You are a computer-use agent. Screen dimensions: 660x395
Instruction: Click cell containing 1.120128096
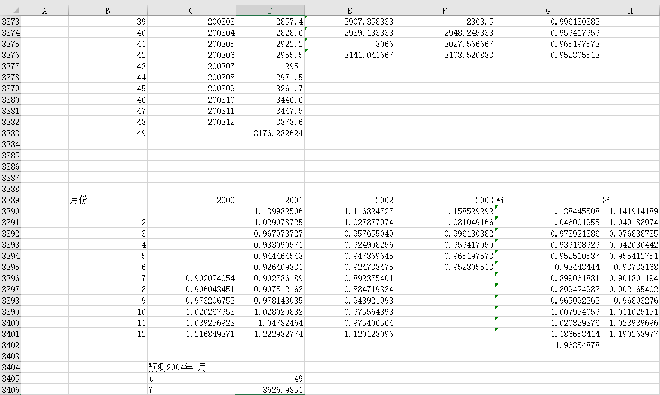pyautogui.click(x=349, y=334)
